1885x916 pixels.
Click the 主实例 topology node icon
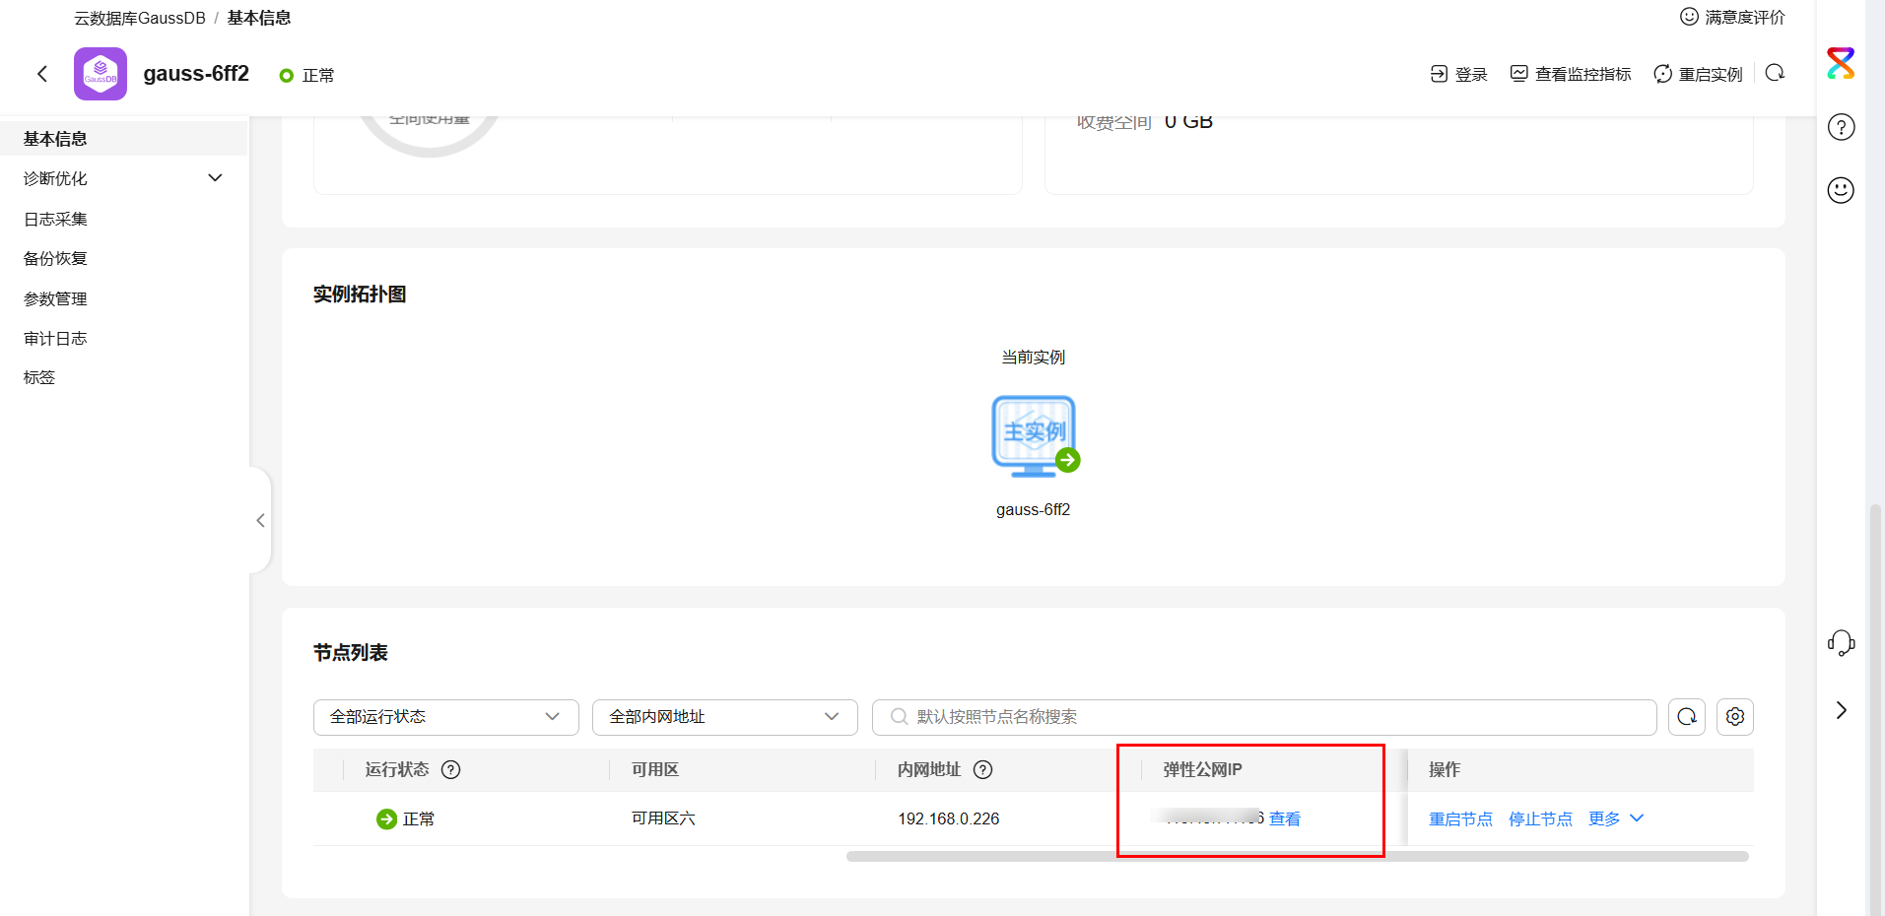(x=1033, y=435)
